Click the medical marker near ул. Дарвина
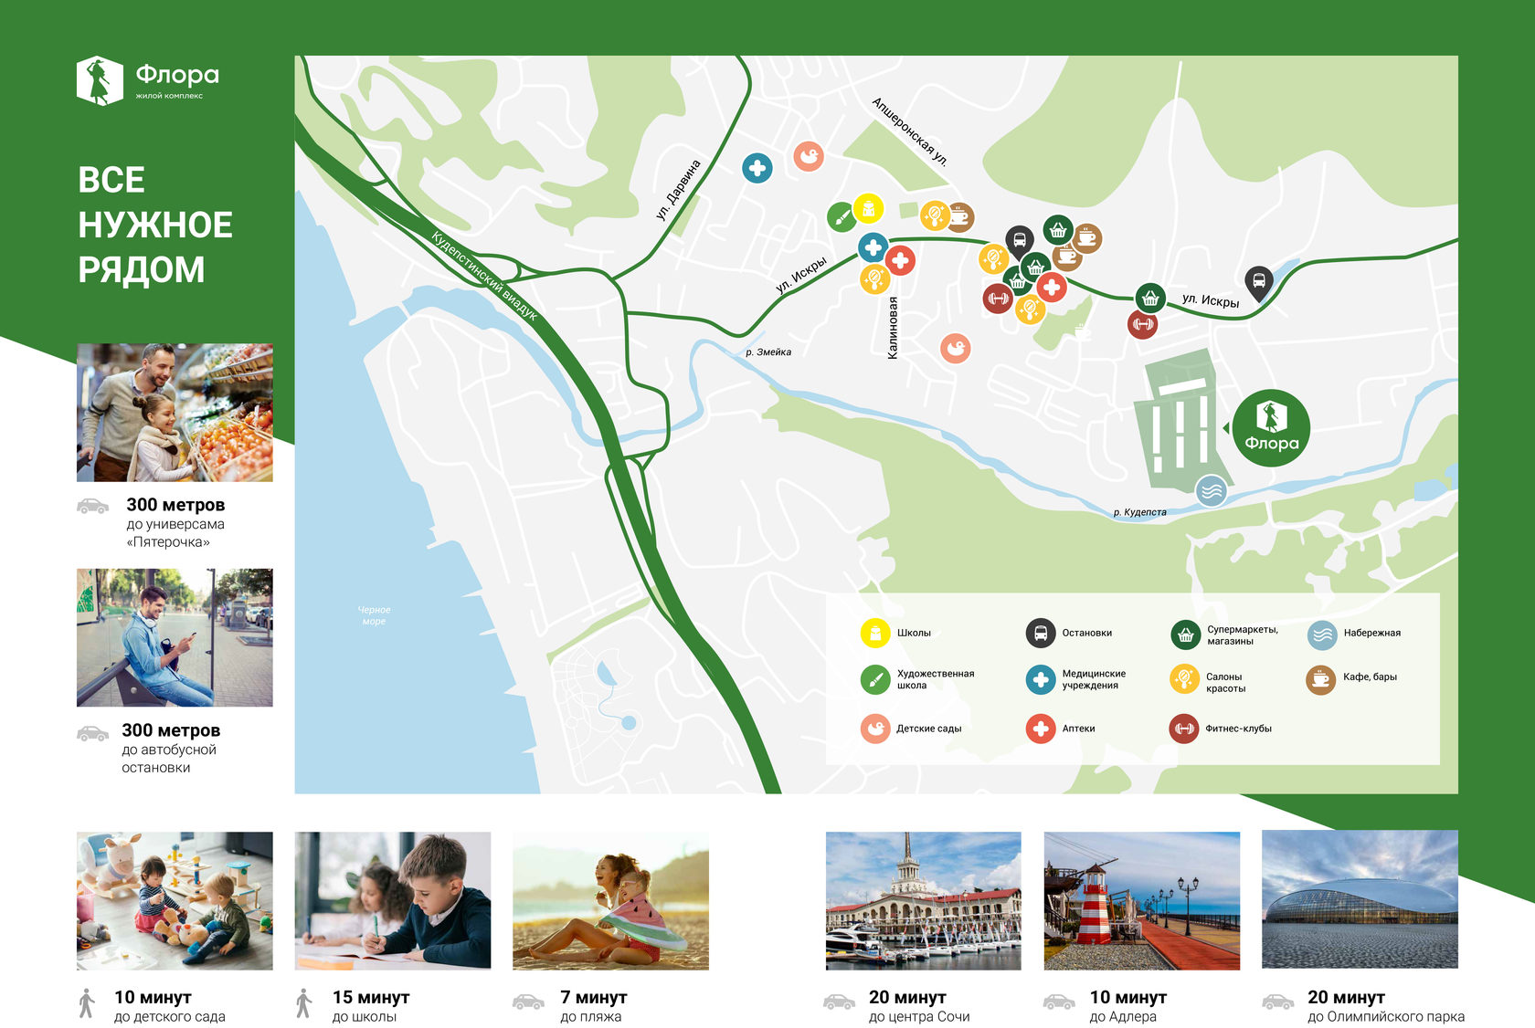This screenshot has height=1028, width=1535. pos(757,168)
